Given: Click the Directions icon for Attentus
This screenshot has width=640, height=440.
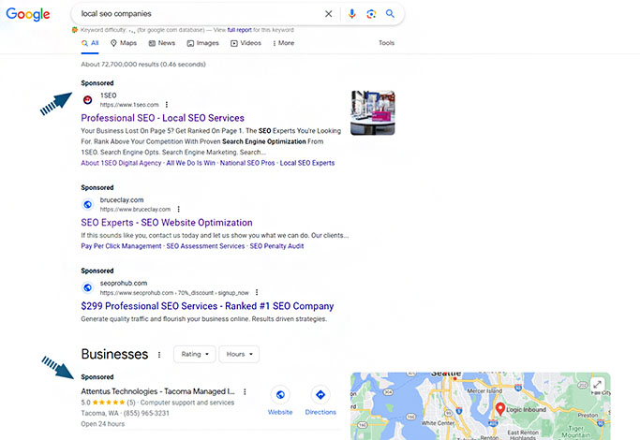Looking at the screenshot, I should click(320, 395).
